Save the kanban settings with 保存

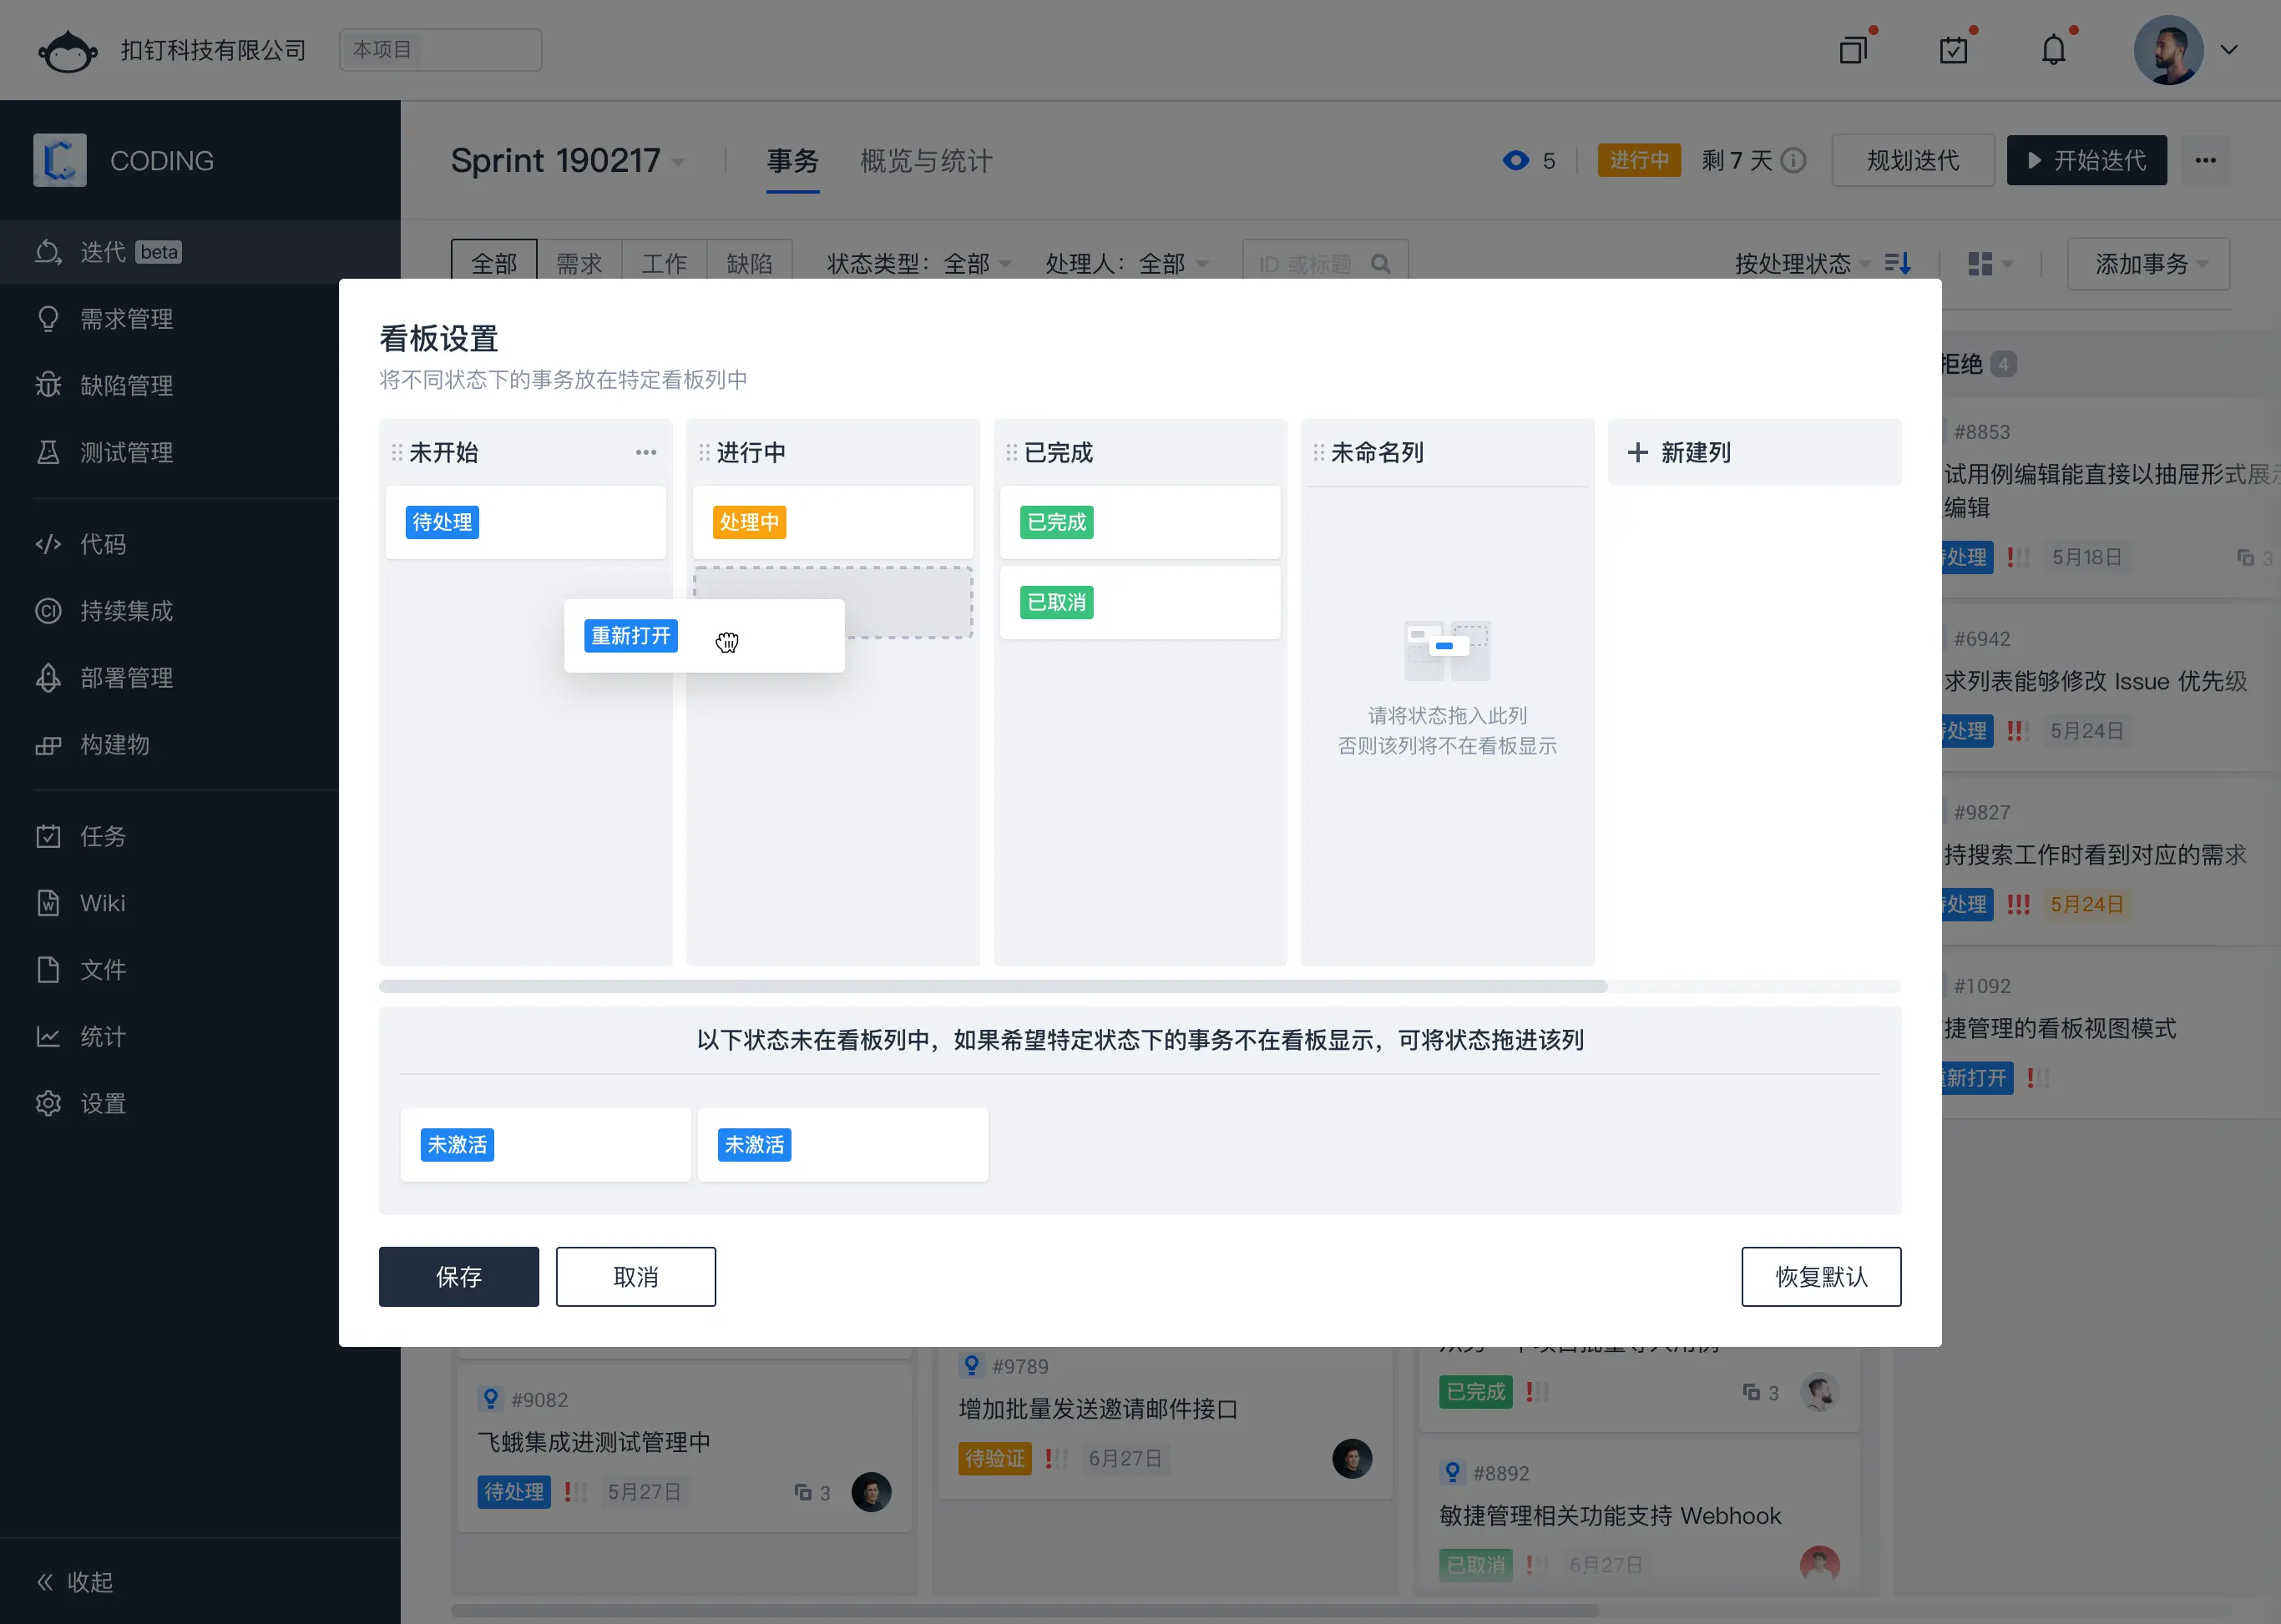[458, 1276]
